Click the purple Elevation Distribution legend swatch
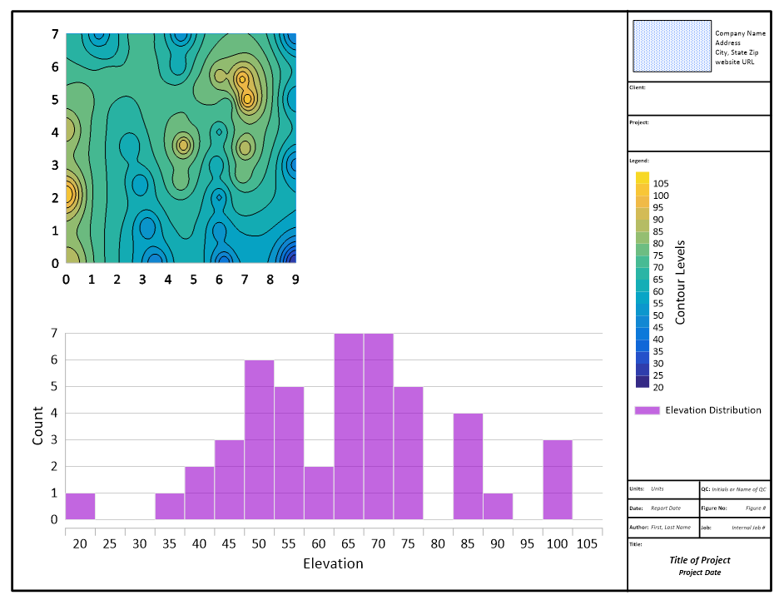779x600 pixels. point(647,410)
